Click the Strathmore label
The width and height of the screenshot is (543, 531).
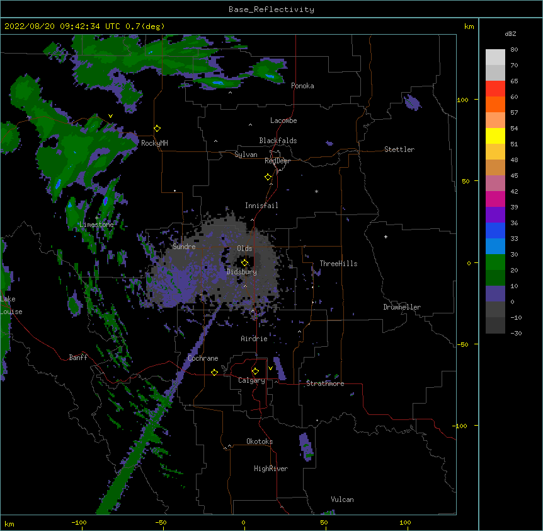pos(325,383)
